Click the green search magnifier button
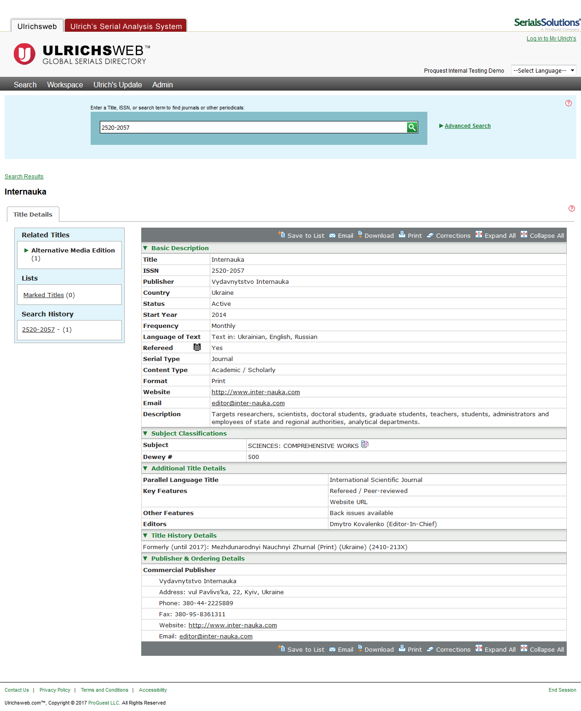581x711 pixels. [412, 127]
